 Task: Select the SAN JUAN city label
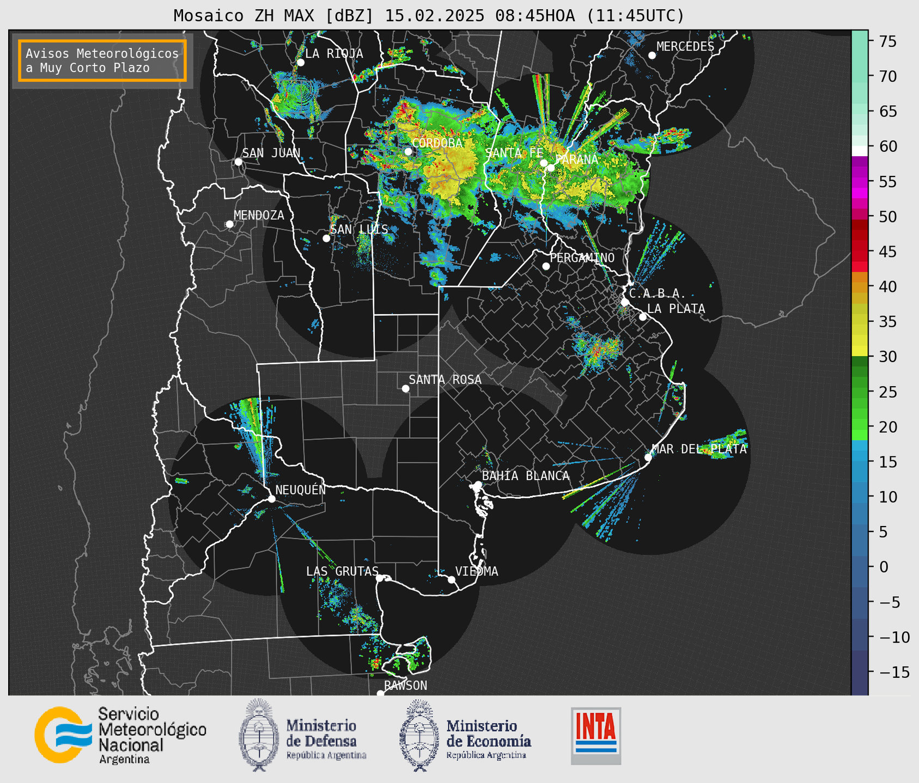(x=271, y=153)
